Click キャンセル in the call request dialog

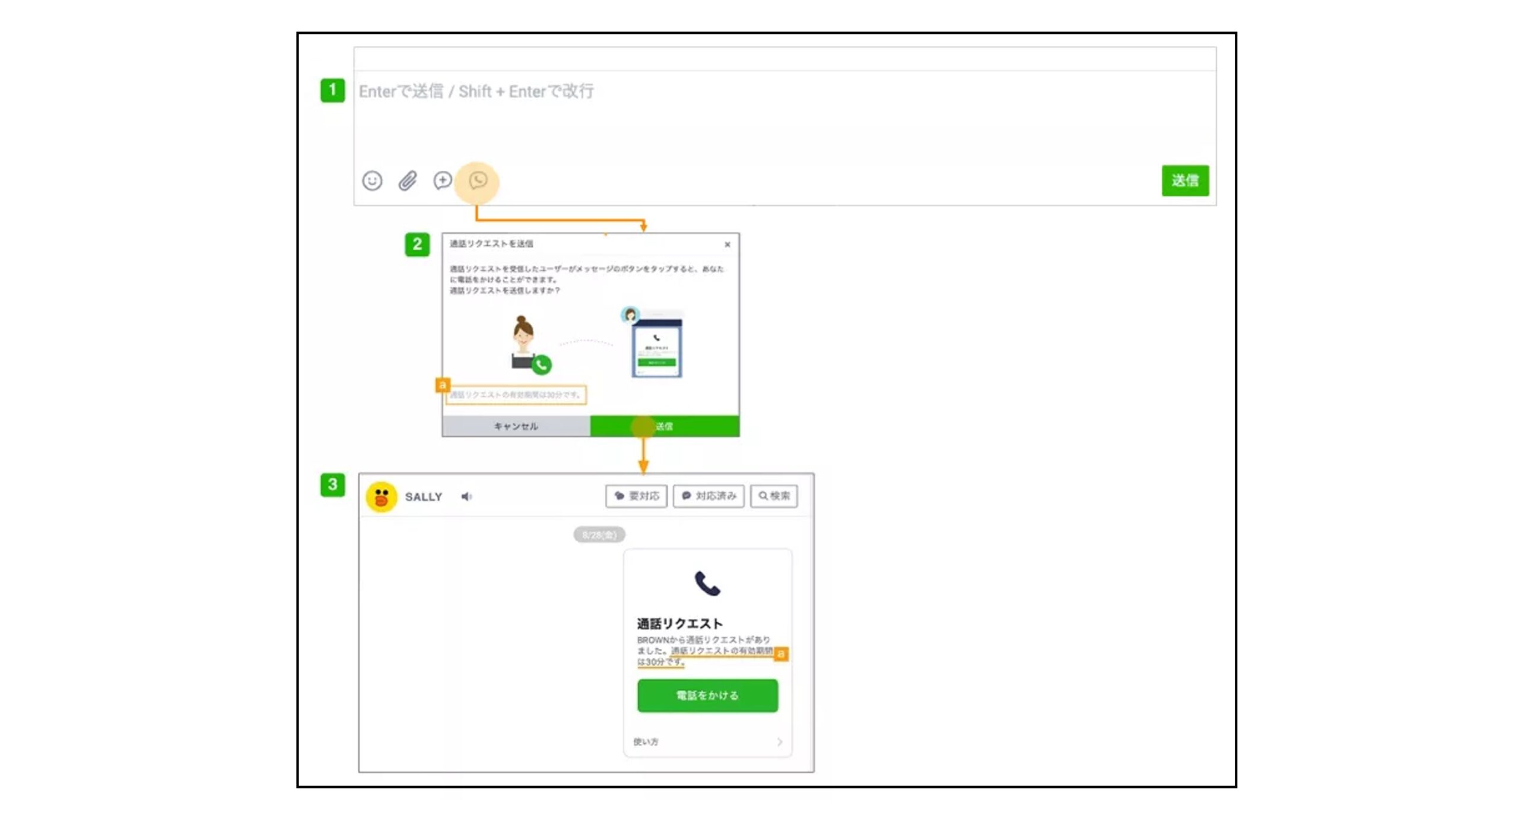(x=514, y=426)
